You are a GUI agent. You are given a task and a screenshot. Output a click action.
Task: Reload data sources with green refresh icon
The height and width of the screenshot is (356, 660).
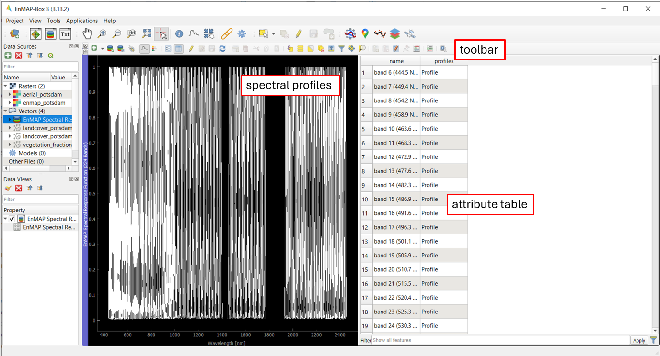click(50, 56)
